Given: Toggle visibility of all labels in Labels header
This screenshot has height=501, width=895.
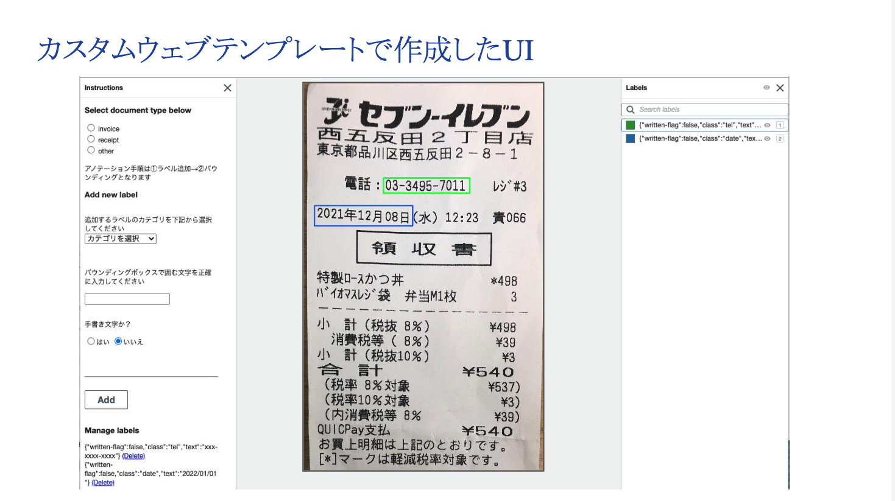Looking at the screenshot, I should click(766, 88).
